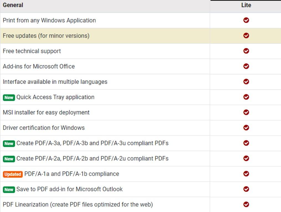
Task: Click the Quick Access Tray application label
Action: click(55, 97)
